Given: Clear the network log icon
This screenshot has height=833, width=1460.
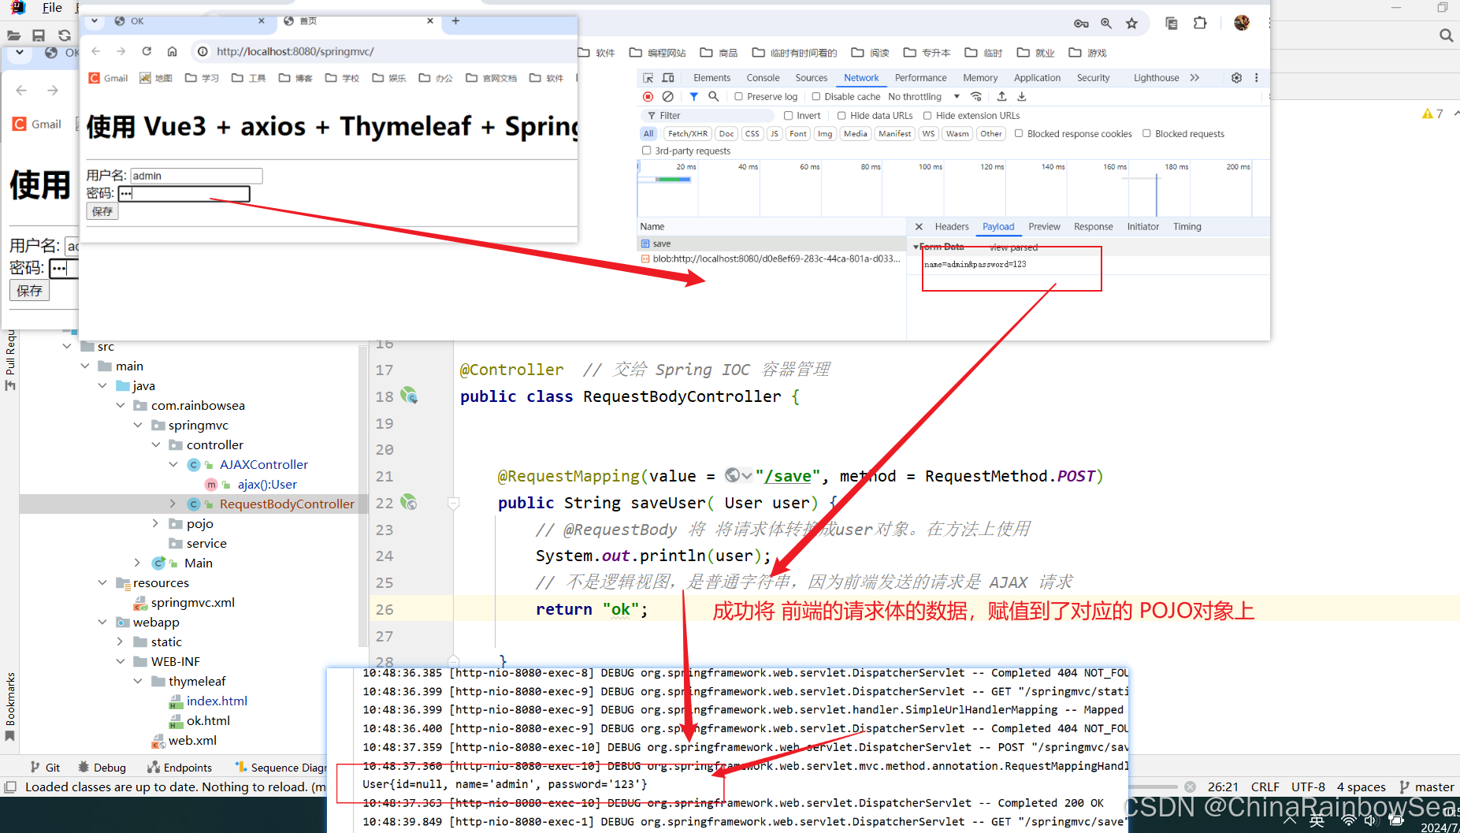Looking at the screenshot, I should tap(667, 96).
